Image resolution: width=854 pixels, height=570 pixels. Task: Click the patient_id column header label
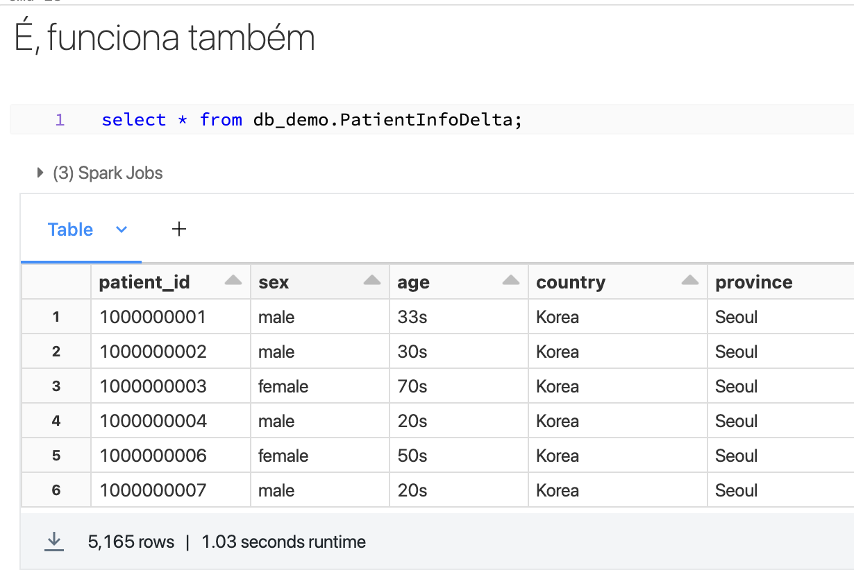144,283
